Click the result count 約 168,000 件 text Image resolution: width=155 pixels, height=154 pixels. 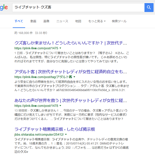(24, 33)
